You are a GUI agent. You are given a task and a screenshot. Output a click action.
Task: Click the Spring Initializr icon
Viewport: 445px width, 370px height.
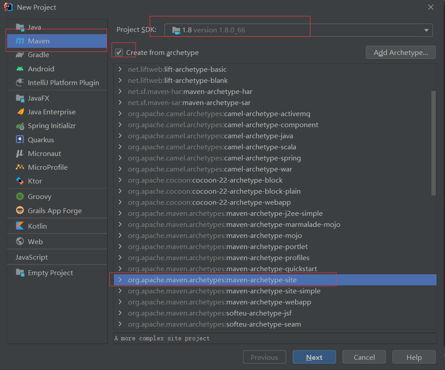(x=20, y=126)
